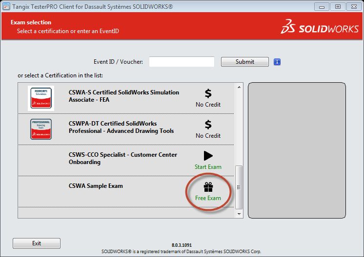Click the Exit button
The width and height of the screenshot is (364, 257).
click(37, 243)
